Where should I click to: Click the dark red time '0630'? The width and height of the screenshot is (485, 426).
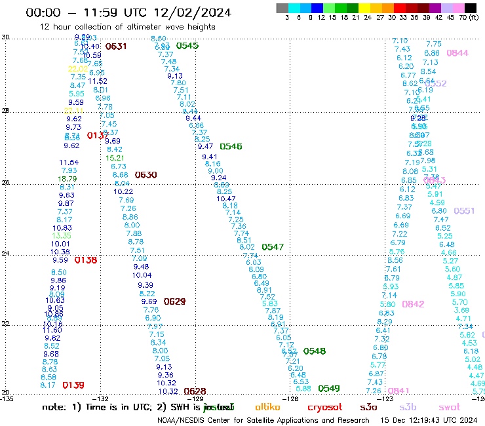145,175
